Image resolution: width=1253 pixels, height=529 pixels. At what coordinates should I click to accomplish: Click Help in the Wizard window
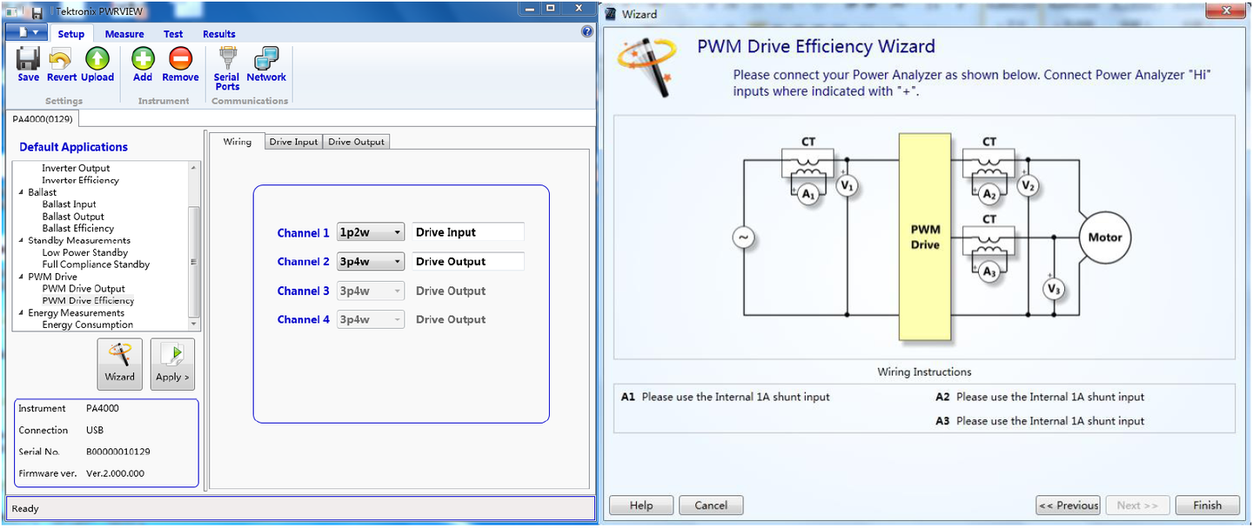tap(641, 506)
